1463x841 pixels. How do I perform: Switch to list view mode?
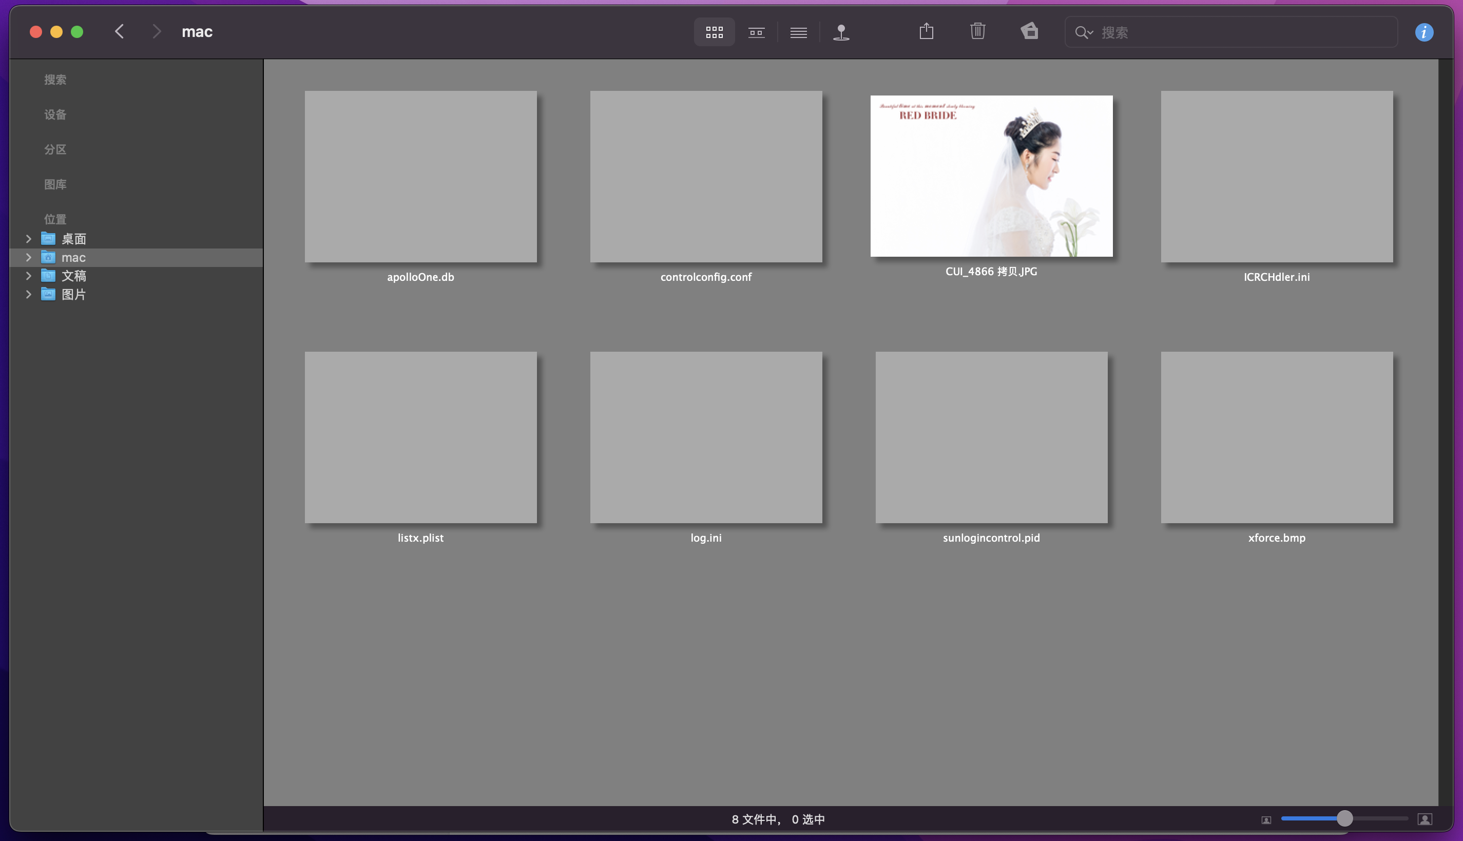[x=798, y=32]
